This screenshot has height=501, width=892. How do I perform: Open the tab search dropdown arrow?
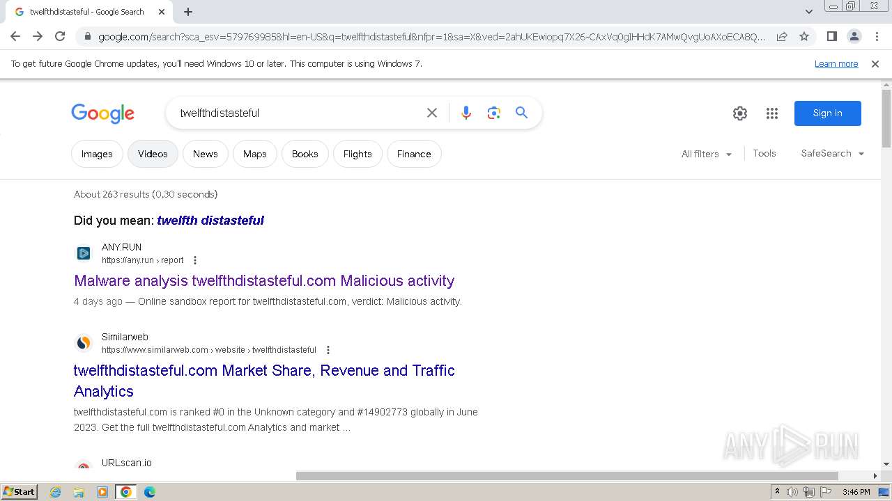click(809, 11)
